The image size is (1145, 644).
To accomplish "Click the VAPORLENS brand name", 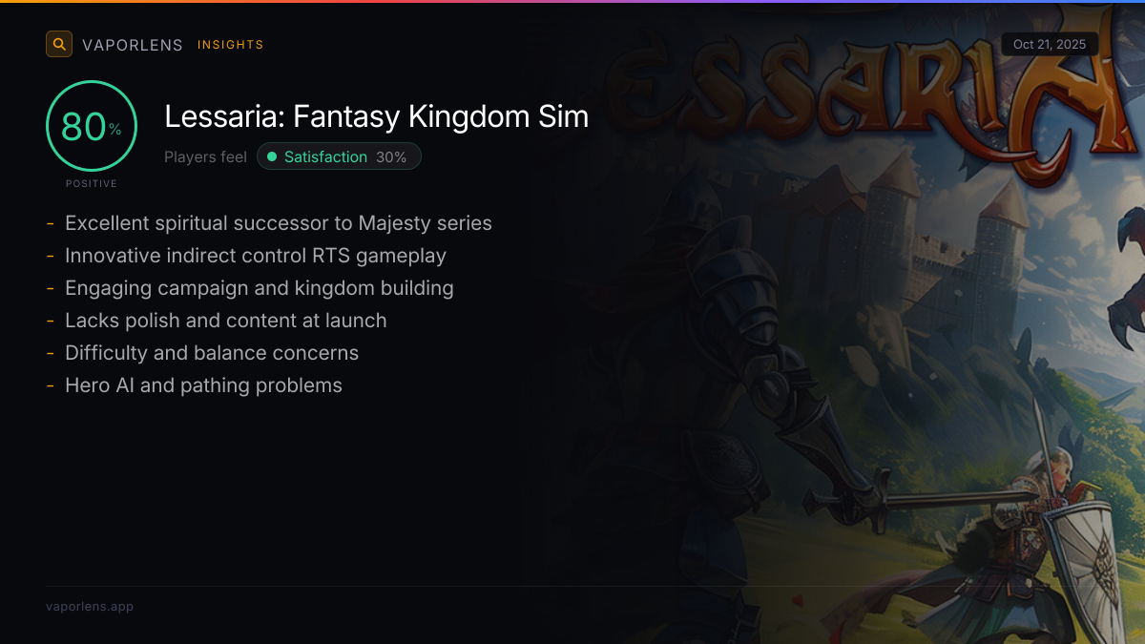I will 133,45.
